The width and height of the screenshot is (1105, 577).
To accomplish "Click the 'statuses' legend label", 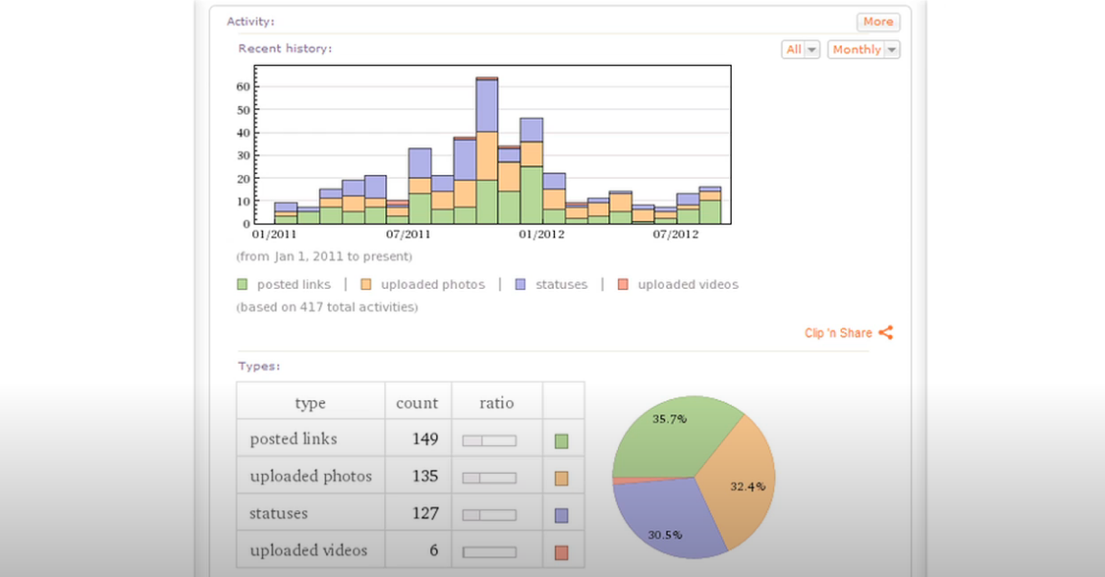I will click(561, 284).
